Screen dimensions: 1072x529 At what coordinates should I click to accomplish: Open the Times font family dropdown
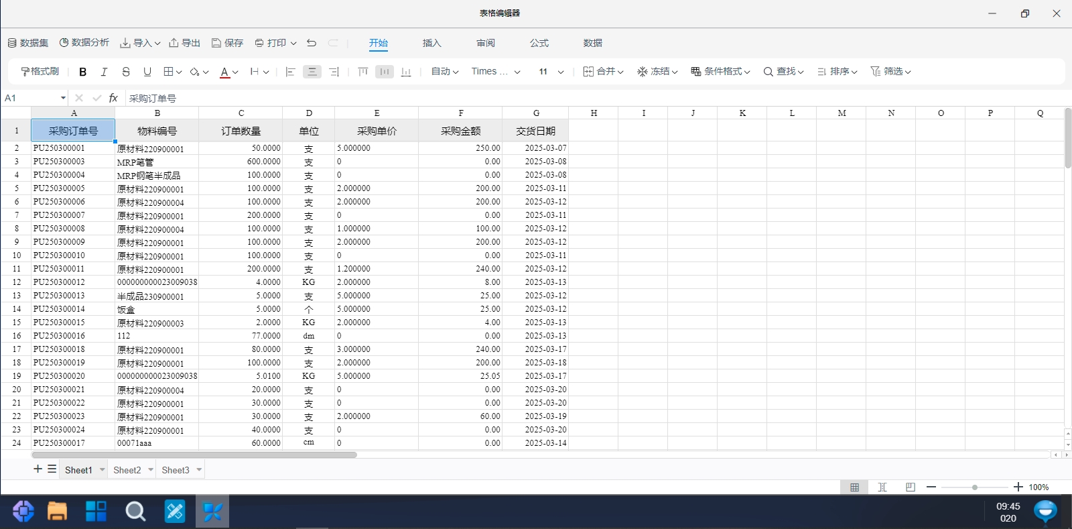[x=496, y=72]
